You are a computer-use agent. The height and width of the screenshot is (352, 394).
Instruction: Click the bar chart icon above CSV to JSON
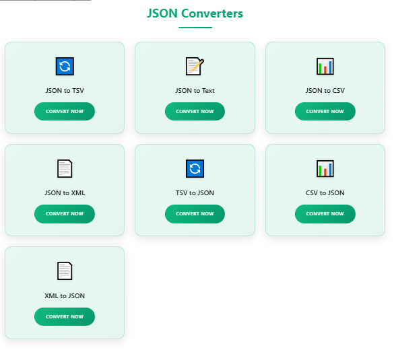325,169
